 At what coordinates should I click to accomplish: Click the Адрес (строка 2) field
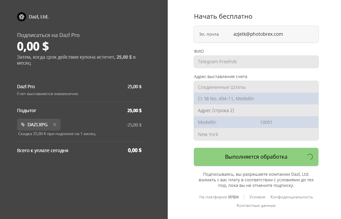[256, 110]
